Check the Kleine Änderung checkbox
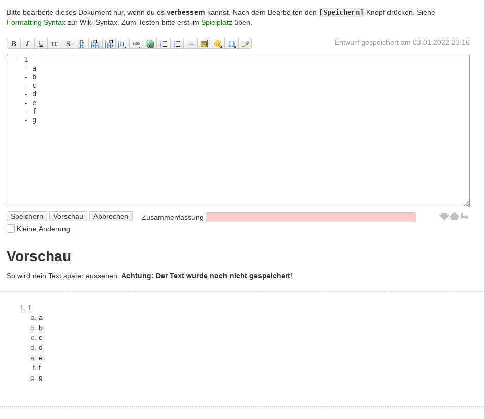 (x=11, y=229)
